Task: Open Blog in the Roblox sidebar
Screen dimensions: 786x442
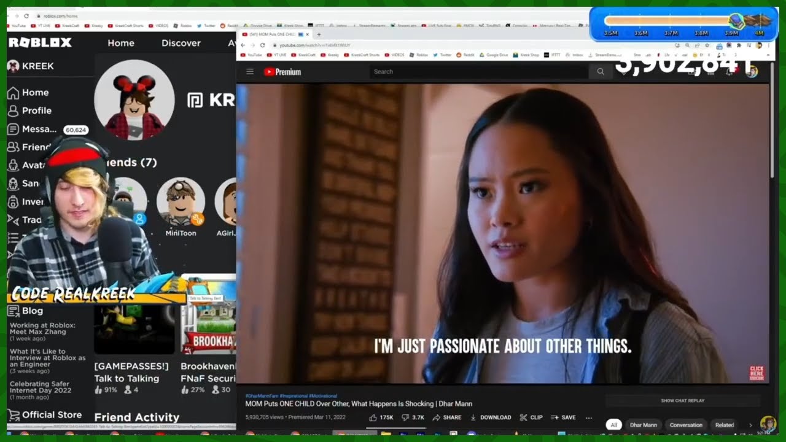Action: [25, 311]
